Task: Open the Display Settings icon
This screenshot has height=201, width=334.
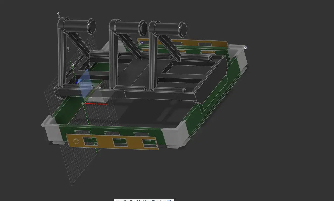Action: [x=153, y=200]
